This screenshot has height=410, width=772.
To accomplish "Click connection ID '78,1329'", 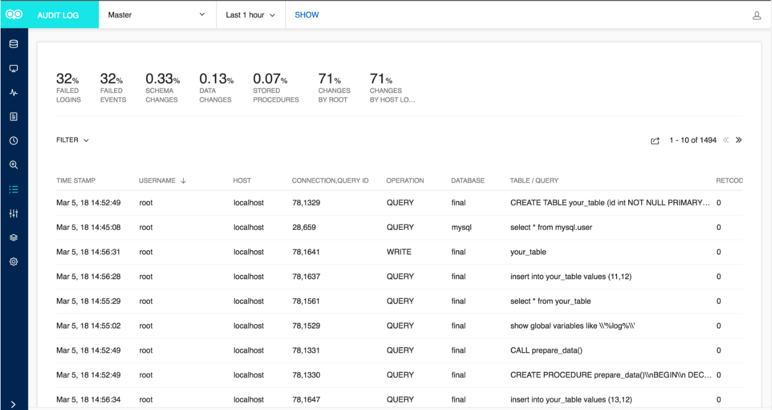I will 306,203.
